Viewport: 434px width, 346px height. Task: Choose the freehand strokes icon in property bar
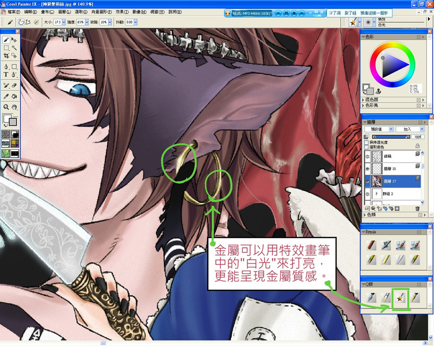coord(21,22)
